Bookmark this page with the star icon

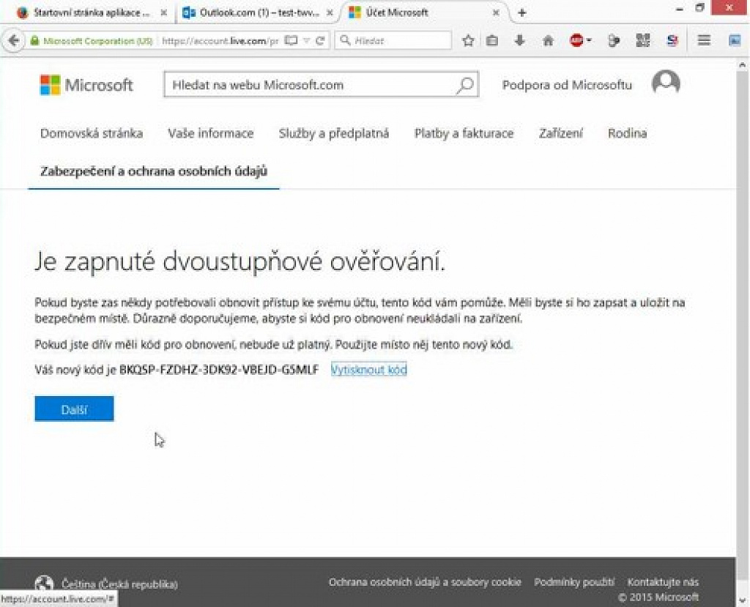click(x=468, y=41)
